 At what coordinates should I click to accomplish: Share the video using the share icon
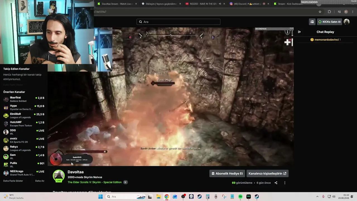tap(276, 183)
